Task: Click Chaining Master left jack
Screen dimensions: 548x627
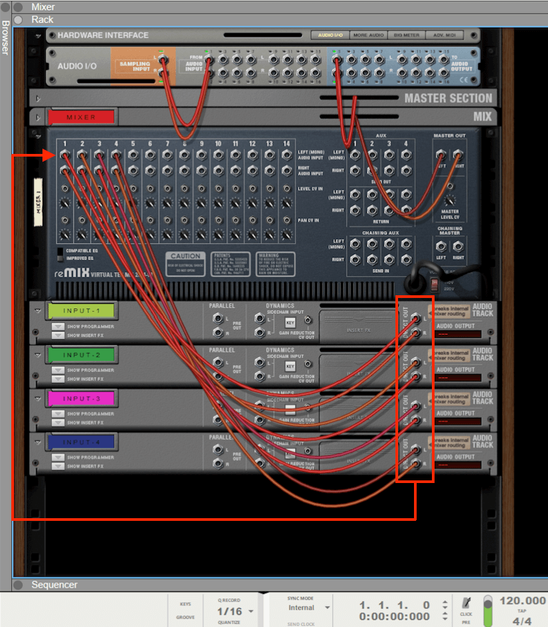Action: [x=441, y=246]
